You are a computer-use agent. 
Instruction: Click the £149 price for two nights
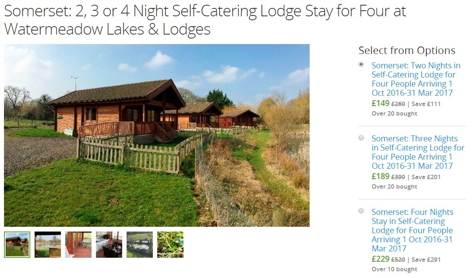coord(380,103)
